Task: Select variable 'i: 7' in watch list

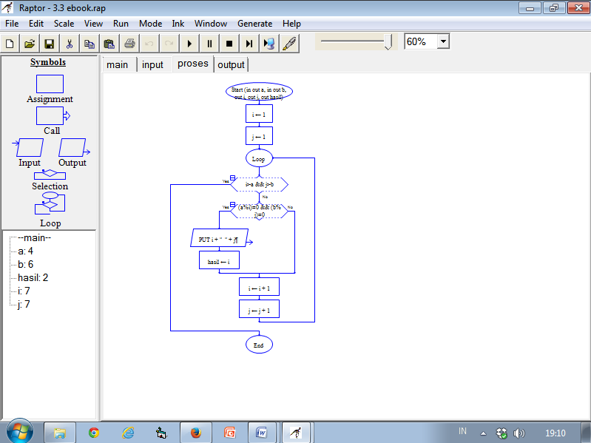Action: (x=24, y=291)
